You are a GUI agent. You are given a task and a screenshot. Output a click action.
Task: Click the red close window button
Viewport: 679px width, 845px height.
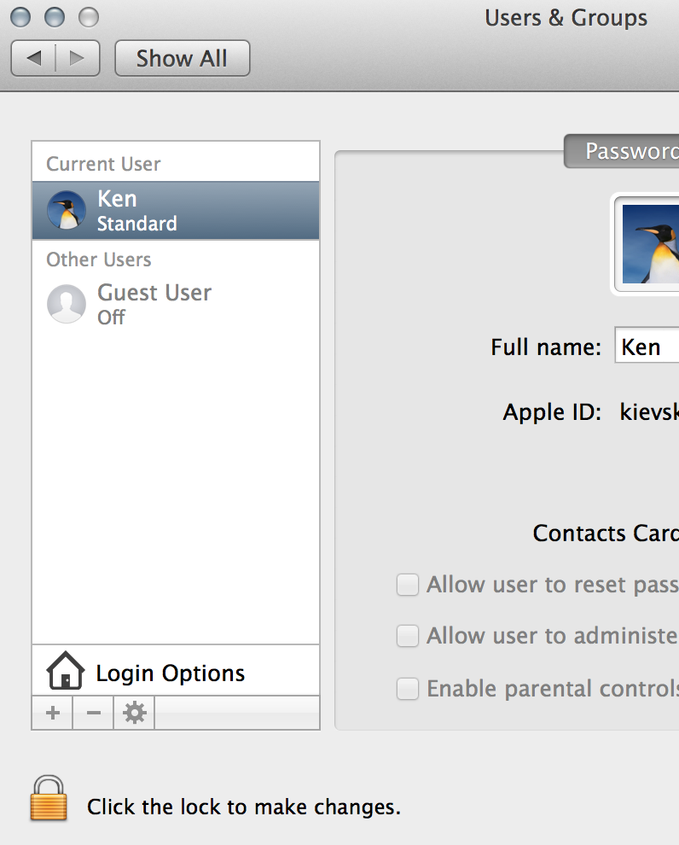(21, 17)
